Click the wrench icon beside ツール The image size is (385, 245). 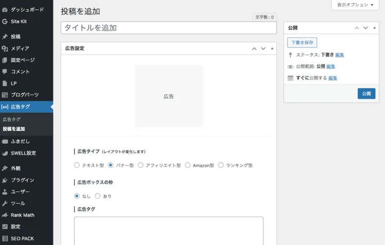5,204
